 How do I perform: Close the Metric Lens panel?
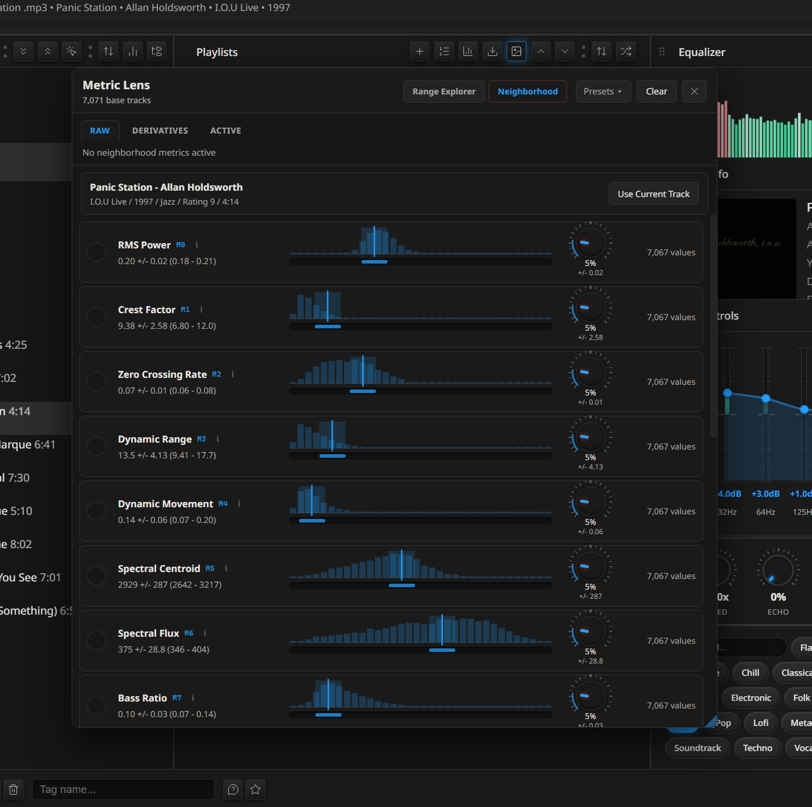click(x=694, y=91)
